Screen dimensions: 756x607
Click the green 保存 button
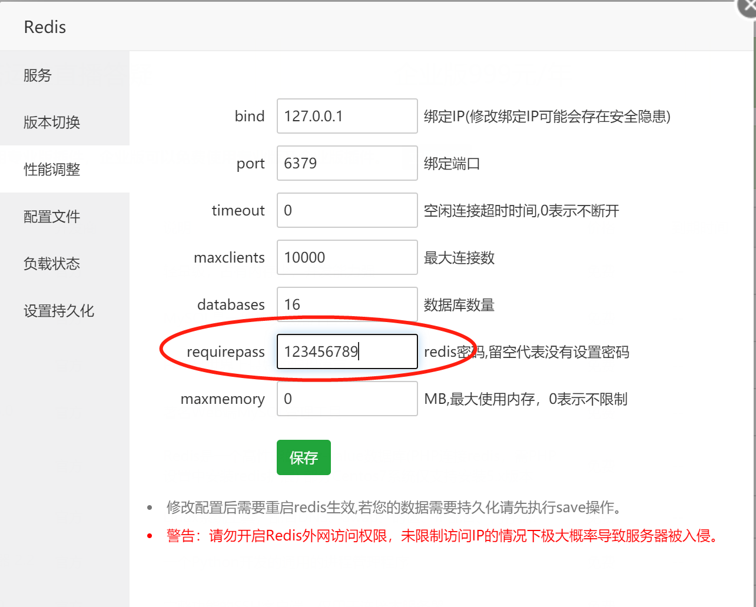tap(304, 457)
